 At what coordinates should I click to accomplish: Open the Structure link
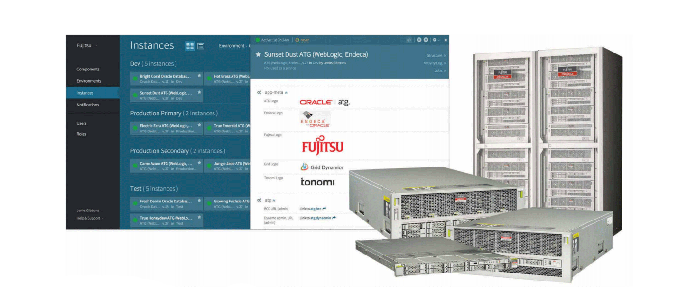click(436, 55)
